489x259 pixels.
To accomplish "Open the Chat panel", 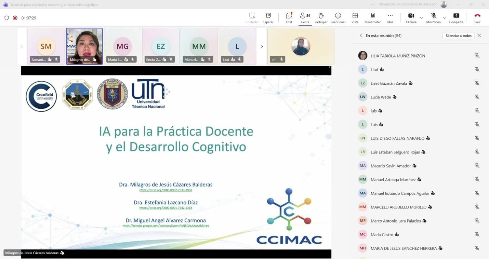I will [x=289, y=16].
